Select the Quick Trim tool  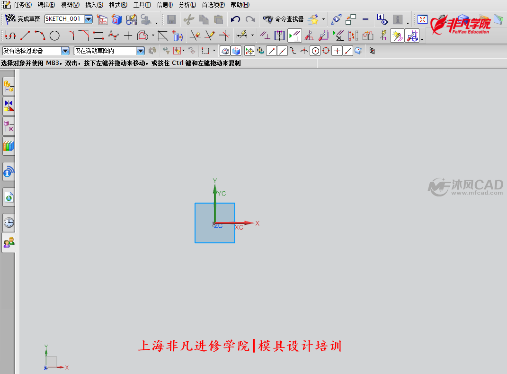coord(195,36)
